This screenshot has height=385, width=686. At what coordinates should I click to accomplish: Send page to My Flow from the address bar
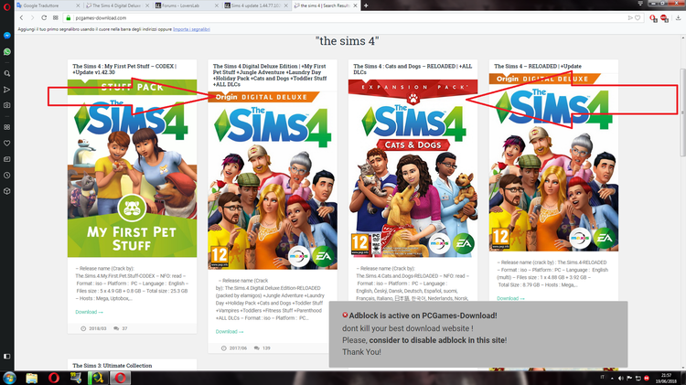click(x=630, y=18)
